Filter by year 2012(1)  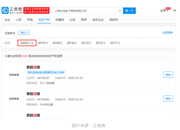click(x=100, y=43)
